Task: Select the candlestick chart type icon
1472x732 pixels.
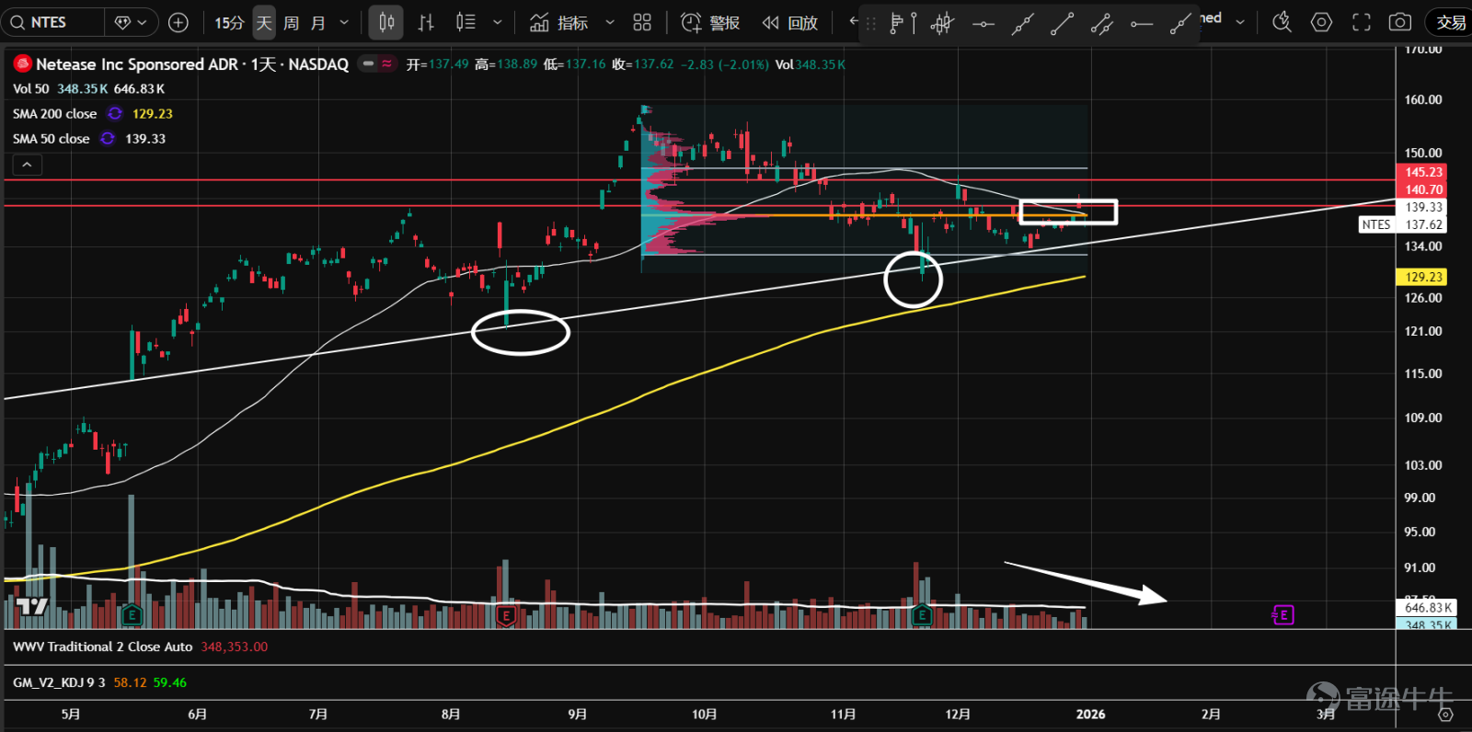Action: (x=386, y=22)
